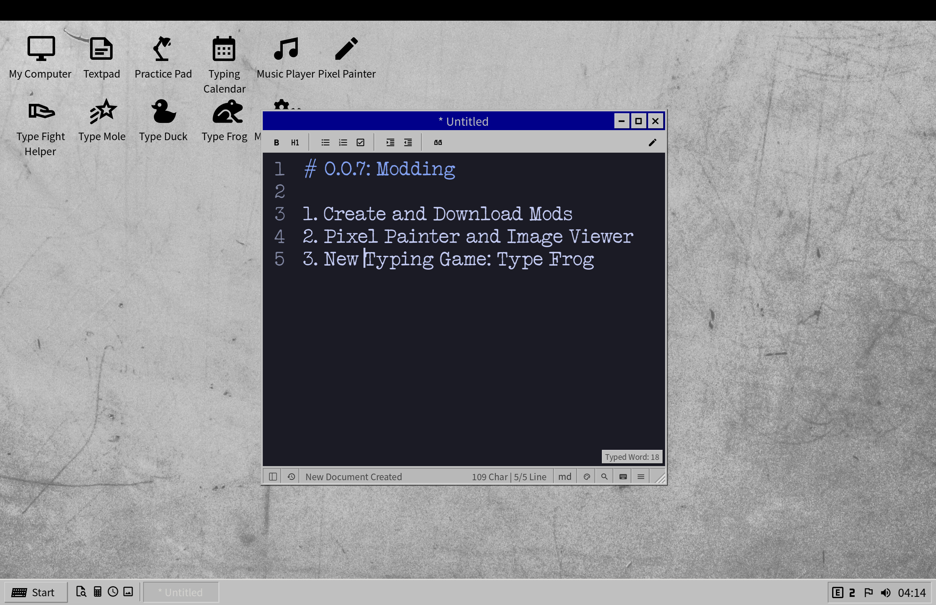Show the on-screen keyboard from the status bar
The height and width of the screenshot is (605, 936).
point(622,476)
